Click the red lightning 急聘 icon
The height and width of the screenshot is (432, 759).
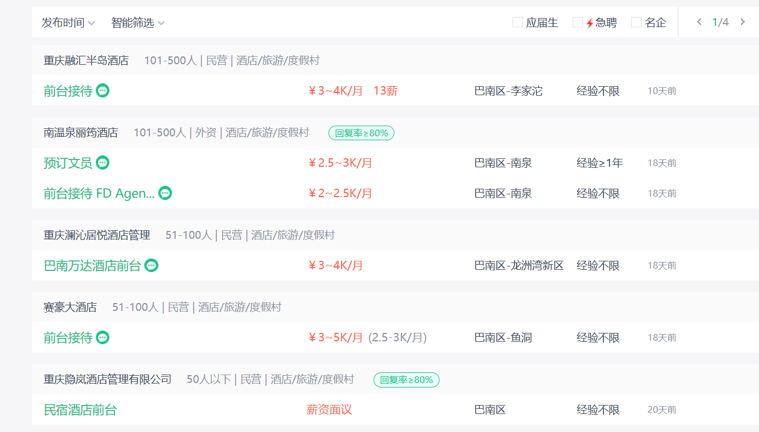590,23
